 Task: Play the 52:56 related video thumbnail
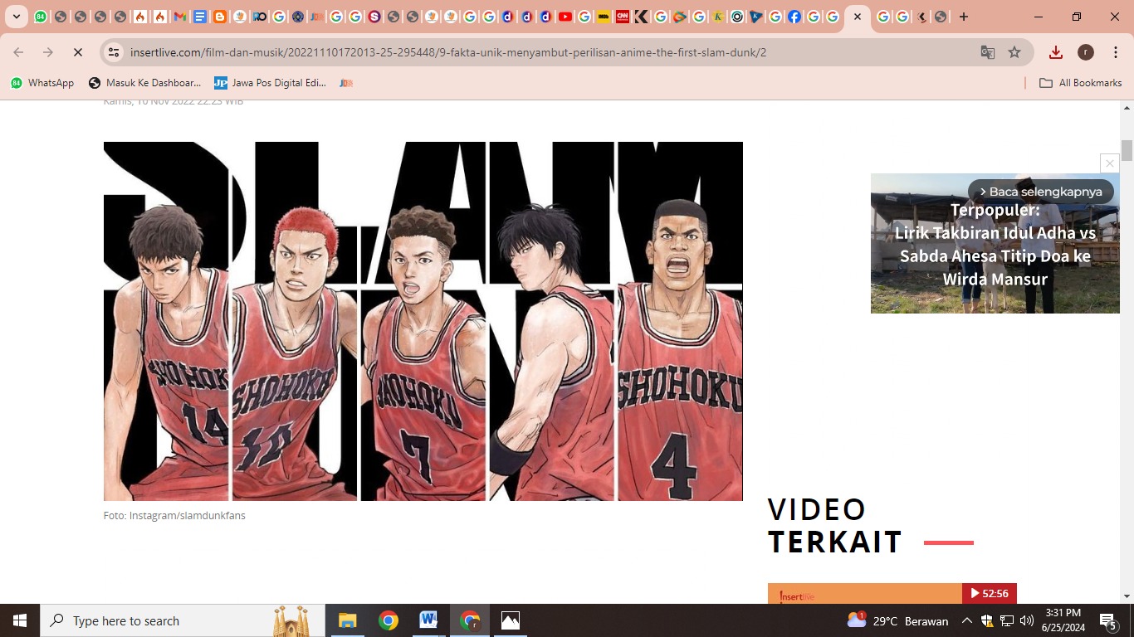892,593
